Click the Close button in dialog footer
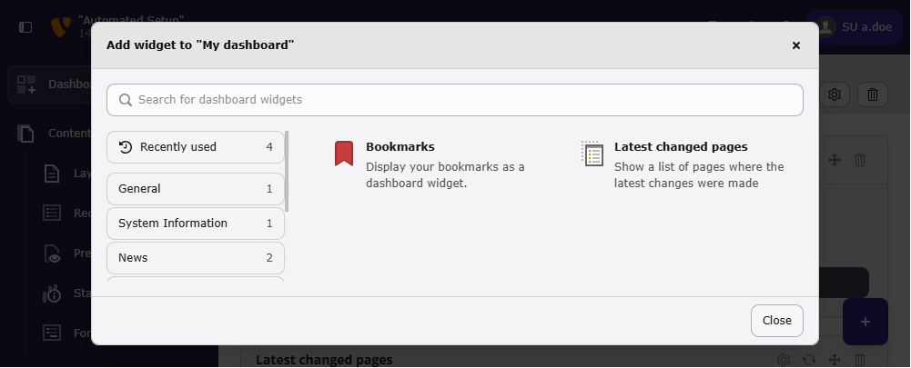This screenshot has width=911, height=368. (x=777, y=321)
